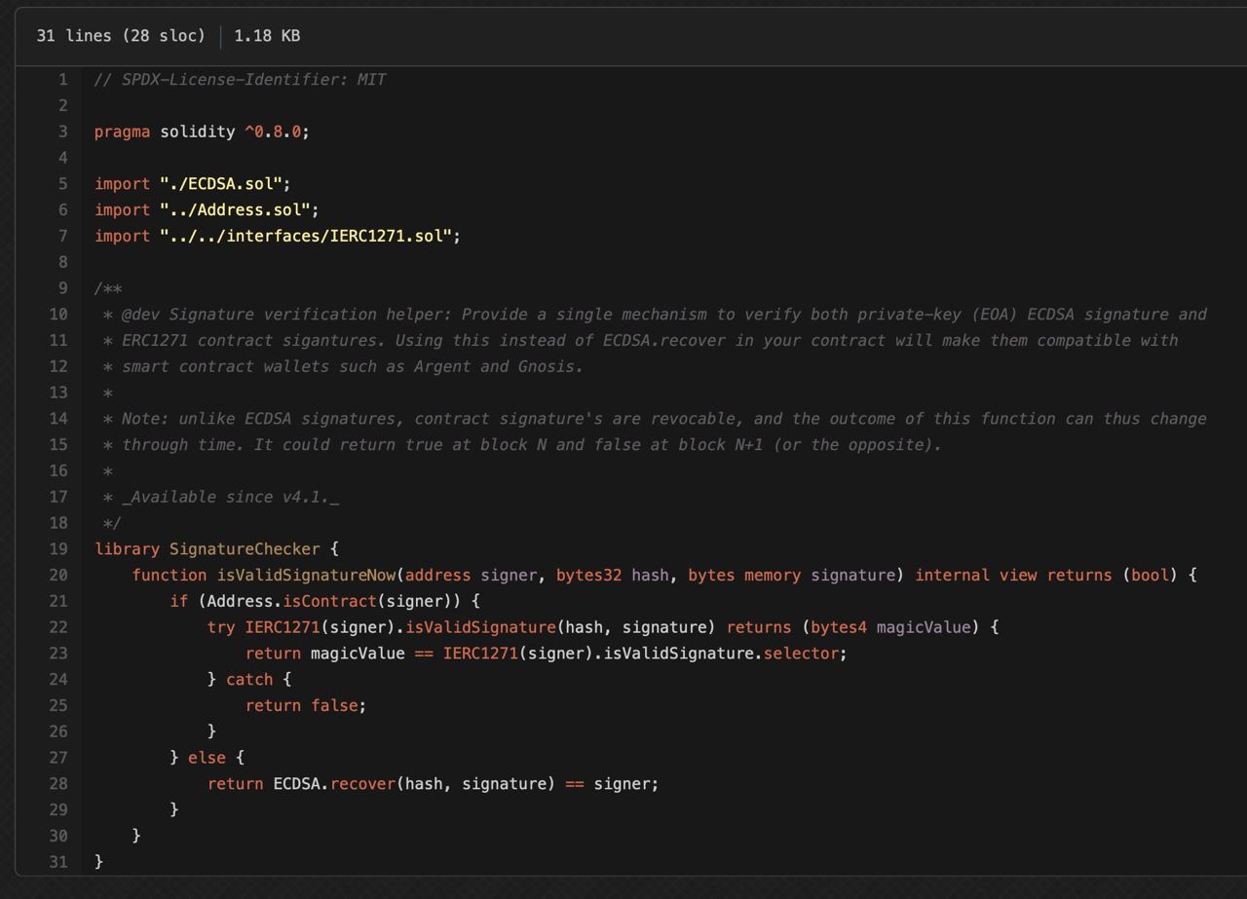This screenshot has height=899, width=1247.
Task: Select line number 7 in the gutter
Action: 63,236
